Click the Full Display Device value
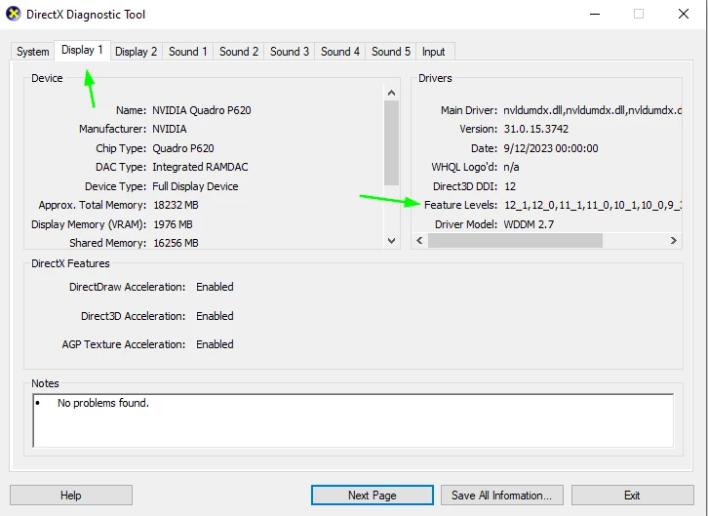 (195, 186)
